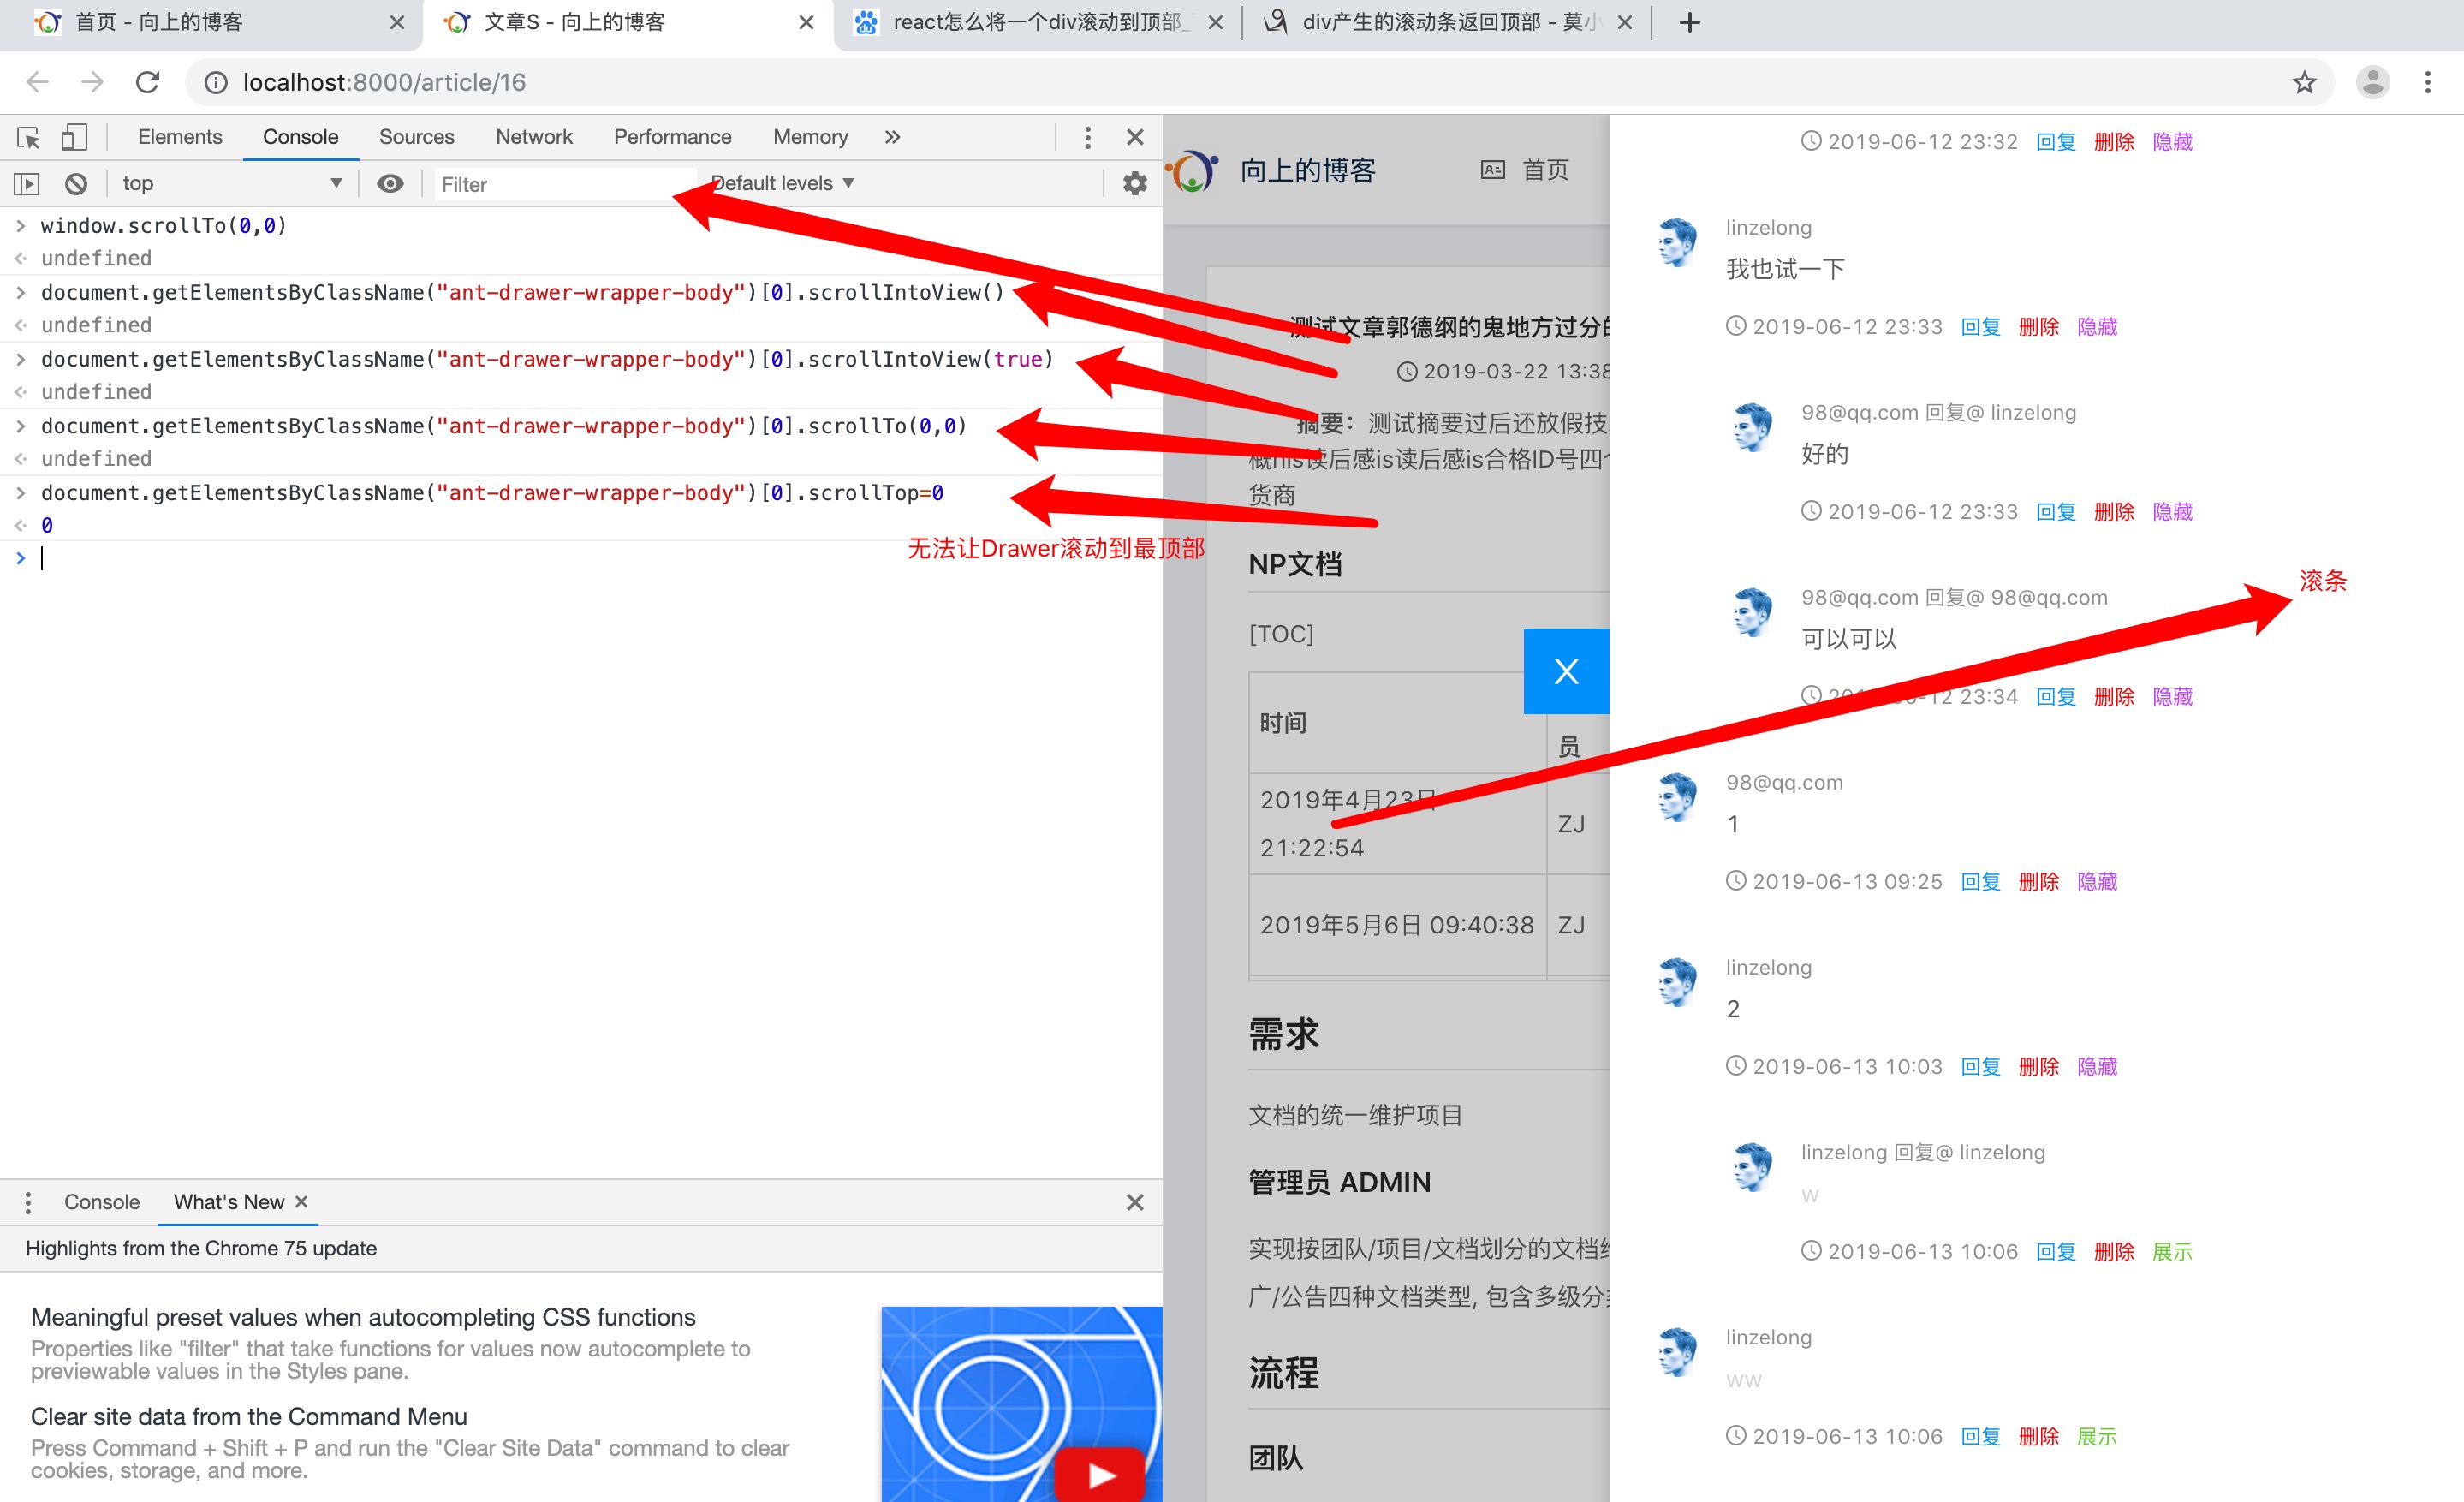The image size is (2464, 1502).
Task: Bookmark this page with the star icon
Action: pyautogui.click(x=2304, y=82)
